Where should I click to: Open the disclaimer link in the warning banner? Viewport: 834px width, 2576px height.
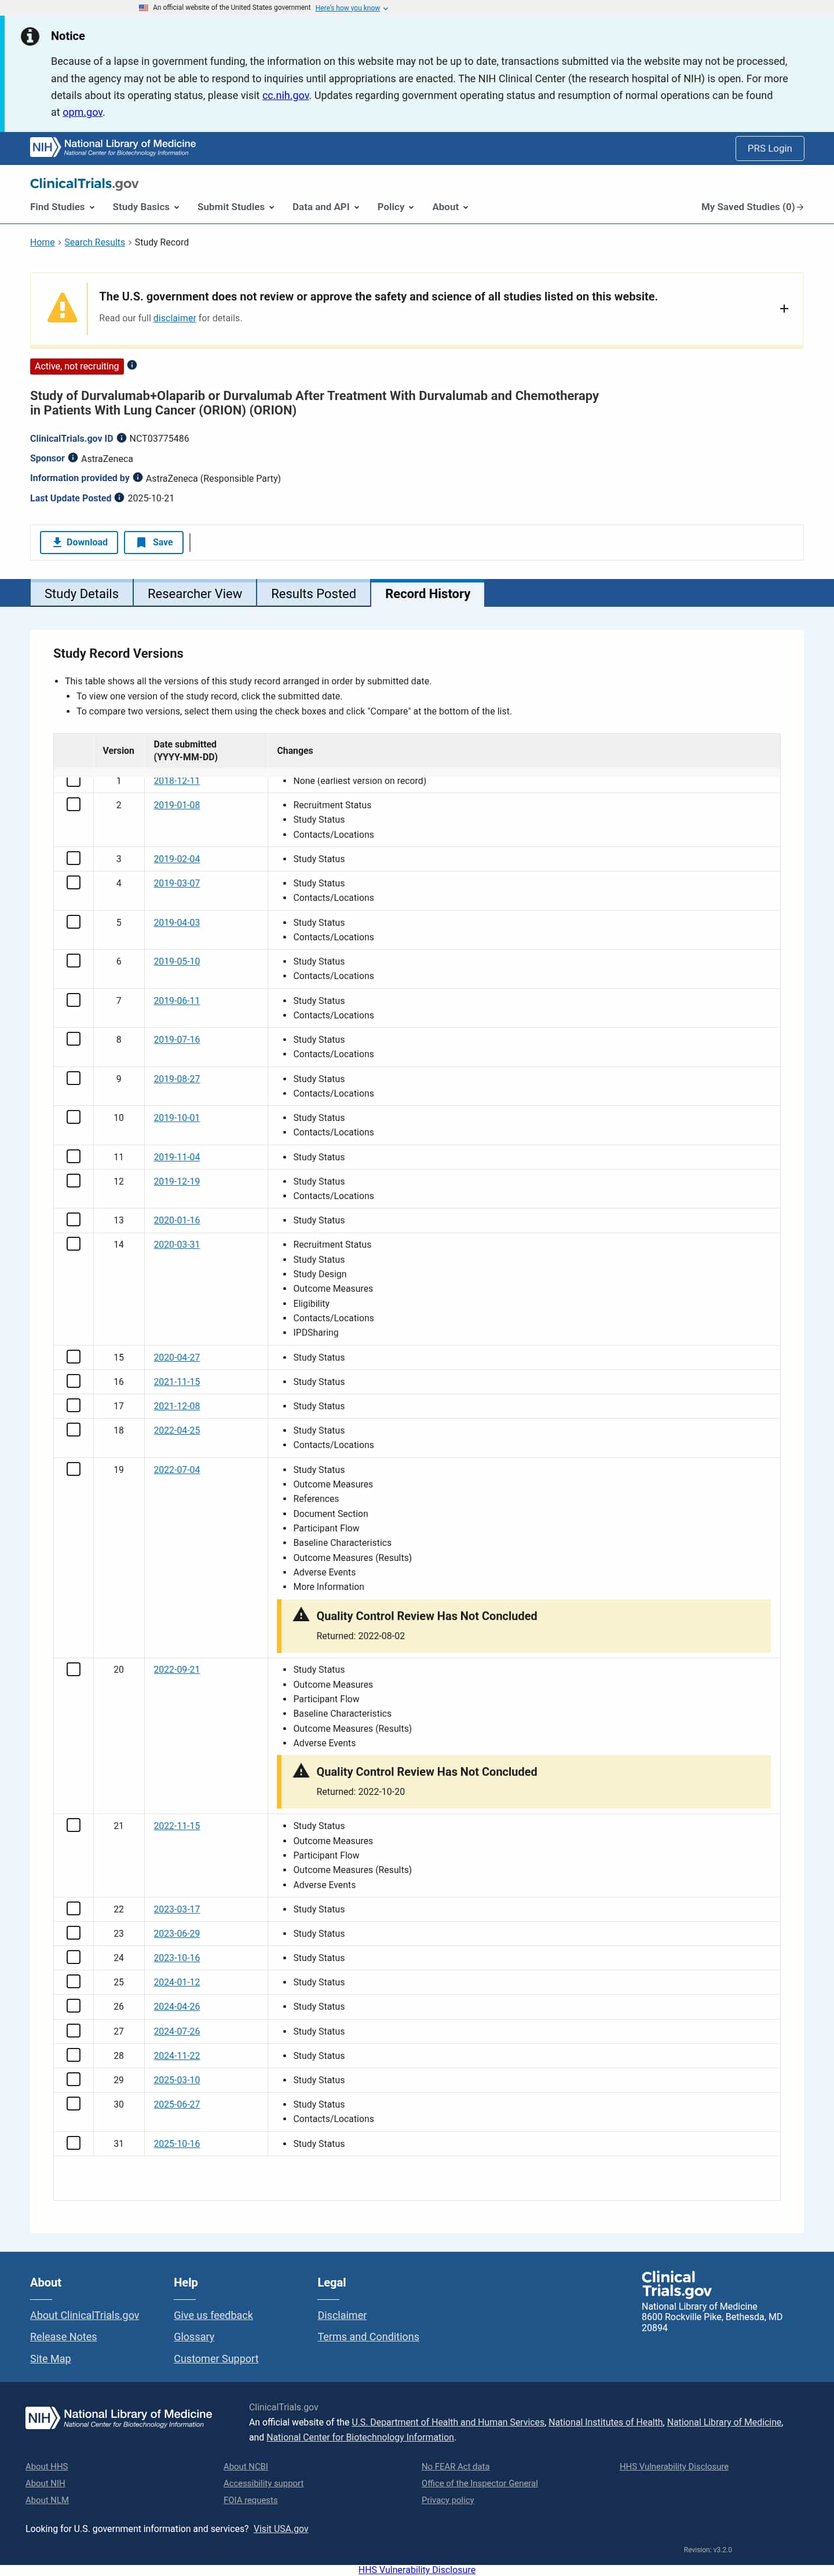tap(174, 318)
